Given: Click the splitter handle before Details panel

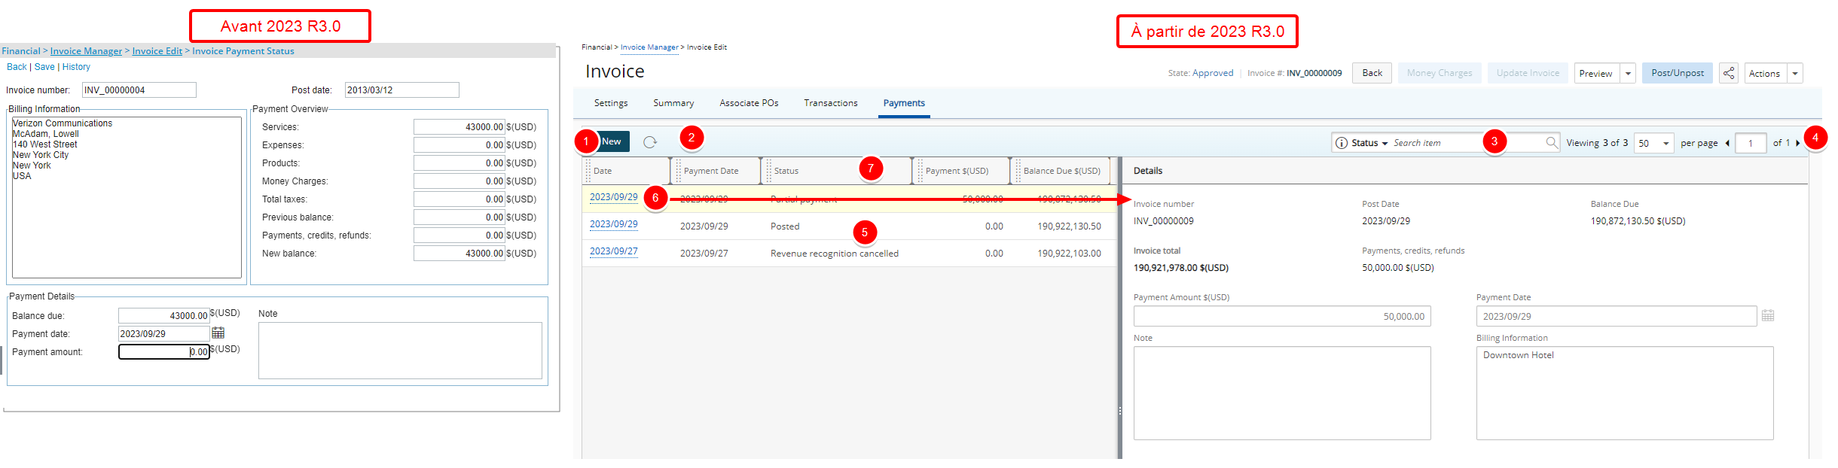Looking at the screenshot, I should (1120, 411).
